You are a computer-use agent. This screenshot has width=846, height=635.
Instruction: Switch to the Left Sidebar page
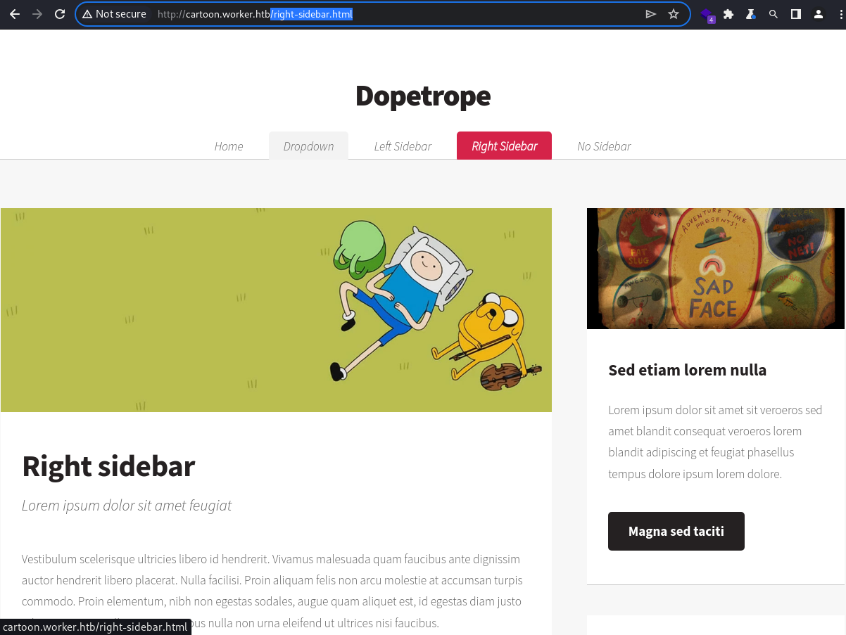pyautogui.click(x=403, y=146)
